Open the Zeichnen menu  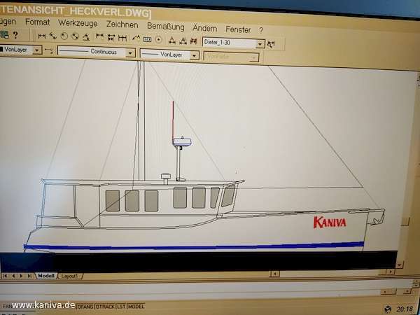pyautogui.click(x=120, y=24)
